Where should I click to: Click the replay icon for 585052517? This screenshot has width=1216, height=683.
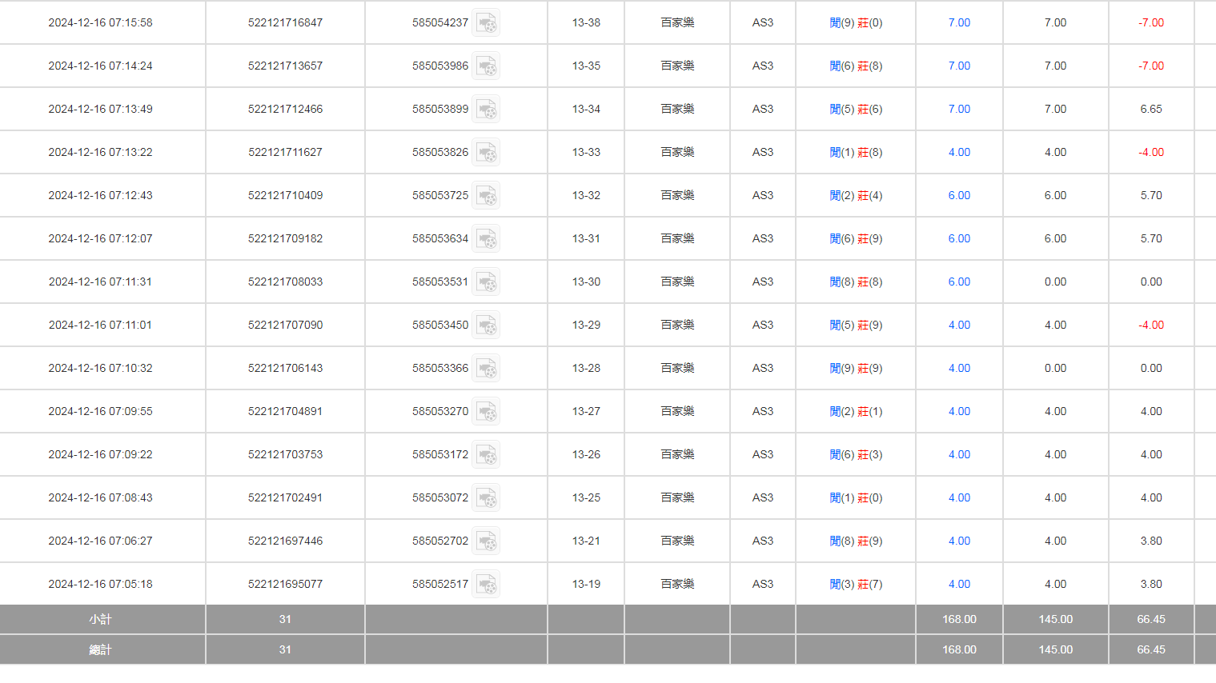pos(486,585)
